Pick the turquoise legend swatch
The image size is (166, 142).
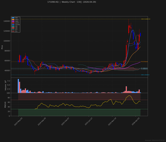13,26
